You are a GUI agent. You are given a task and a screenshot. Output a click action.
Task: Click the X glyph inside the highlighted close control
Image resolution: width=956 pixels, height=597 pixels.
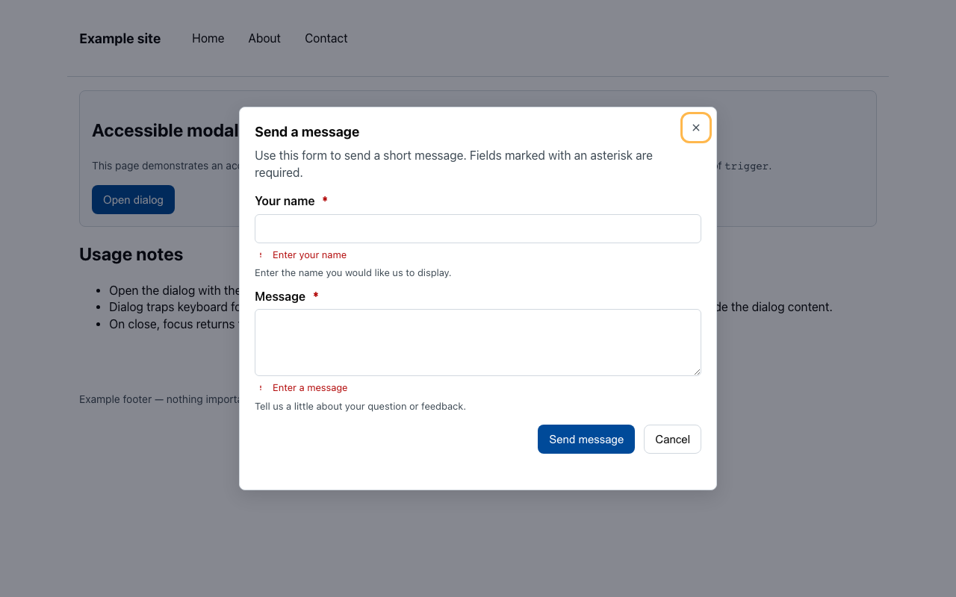coord(695,128)
